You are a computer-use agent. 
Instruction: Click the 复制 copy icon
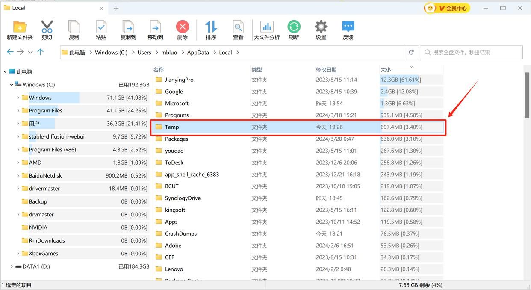(x=74, y=27)
